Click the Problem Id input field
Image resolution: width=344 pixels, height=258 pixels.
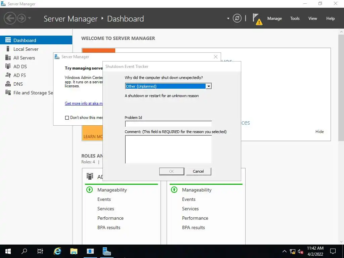point(168,124)
